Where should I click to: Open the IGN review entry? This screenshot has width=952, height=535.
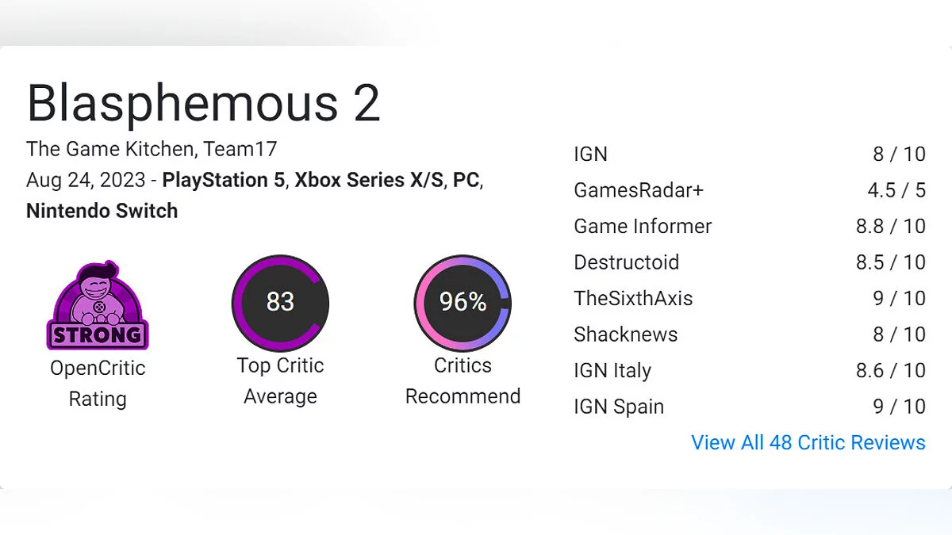590,154
